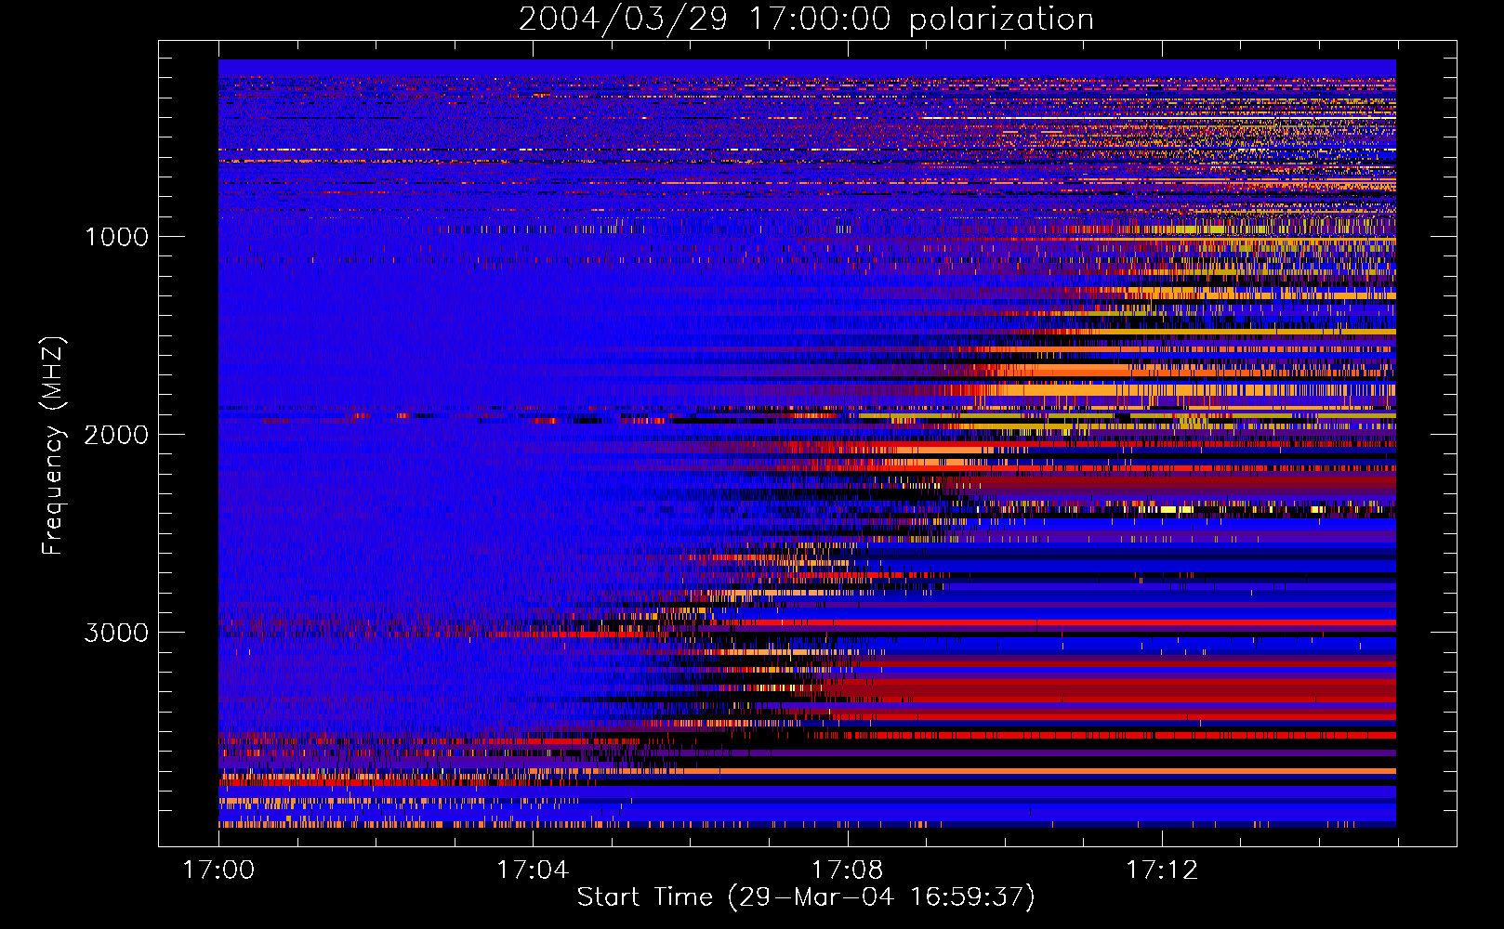
Task: Click the 2000 frequency tick label
Action: [116, 435]
